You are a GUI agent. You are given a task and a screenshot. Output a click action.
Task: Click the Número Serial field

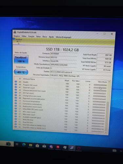coord(64,57)
